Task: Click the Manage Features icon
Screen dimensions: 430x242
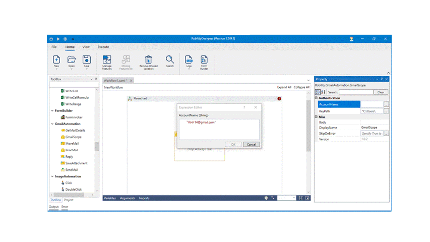Action: (107, 62)
